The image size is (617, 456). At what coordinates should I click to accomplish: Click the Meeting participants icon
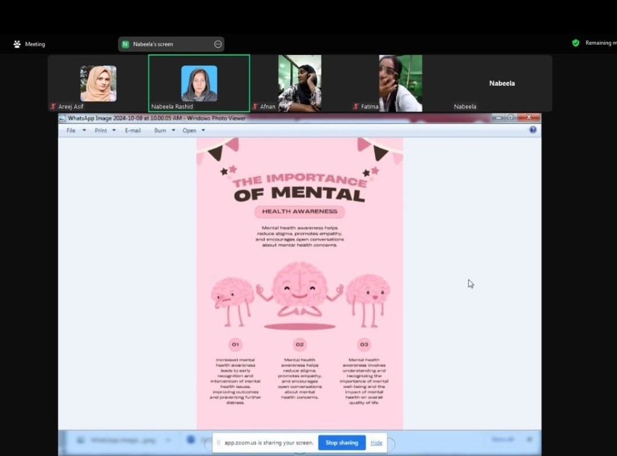[x=17, y=44]
